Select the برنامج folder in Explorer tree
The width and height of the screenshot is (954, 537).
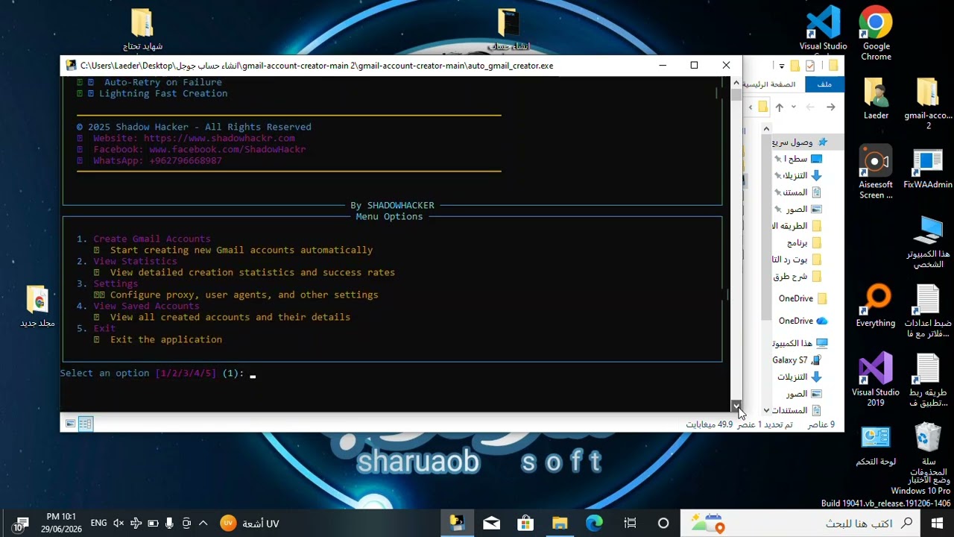pyautogui.click(x=803, y=243)
